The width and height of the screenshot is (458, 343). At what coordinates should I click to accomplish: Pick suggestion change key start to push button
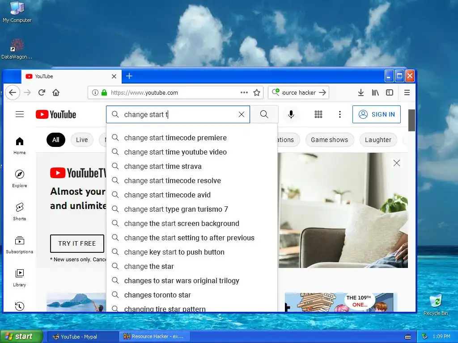192,252
